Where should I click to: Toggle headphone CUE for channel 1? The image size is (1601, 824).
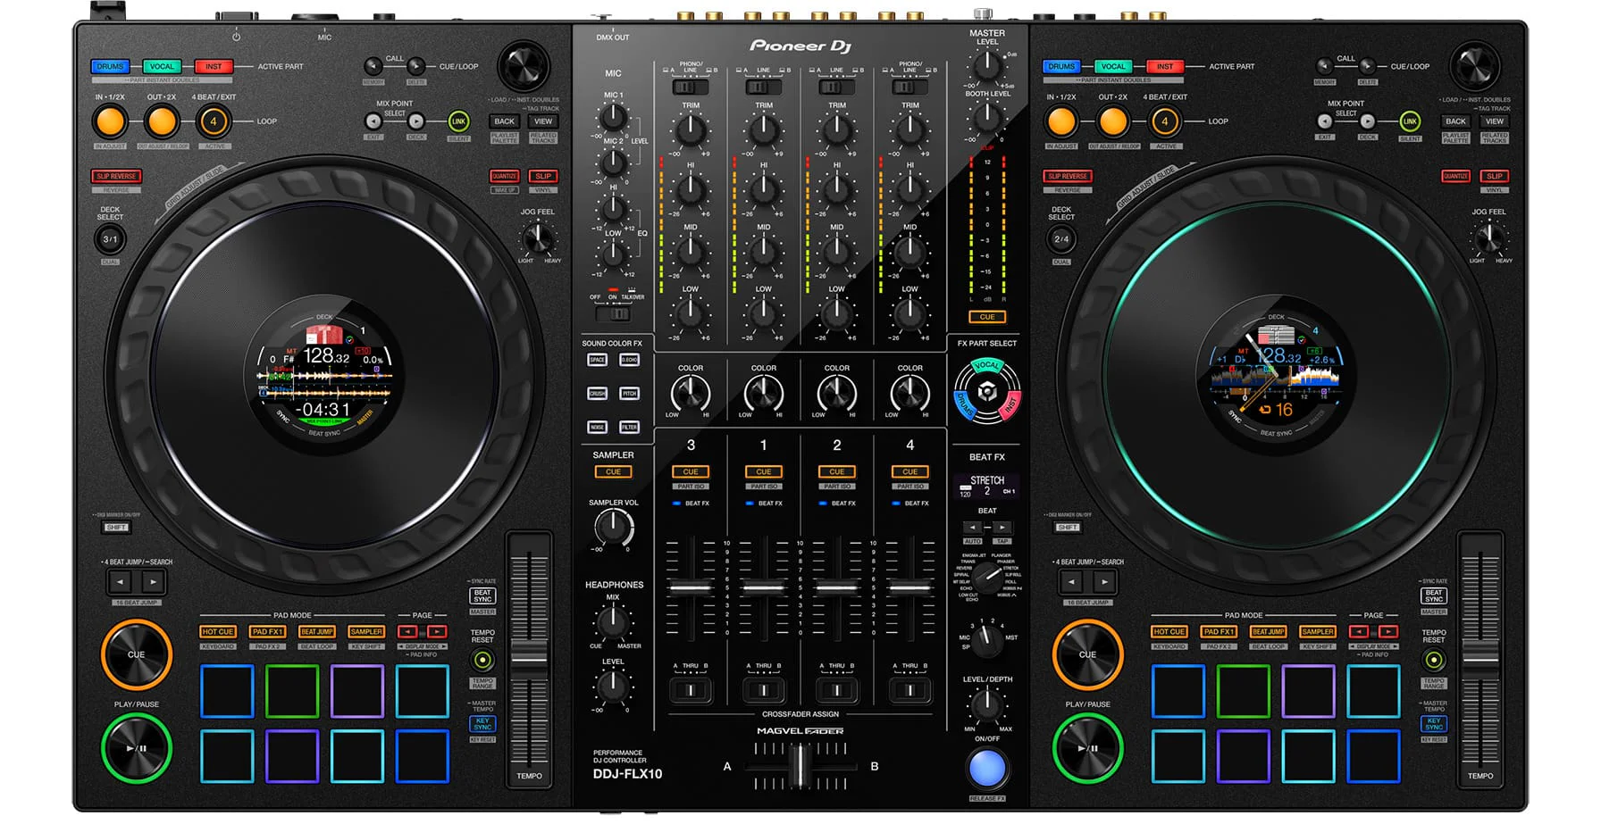764,471
